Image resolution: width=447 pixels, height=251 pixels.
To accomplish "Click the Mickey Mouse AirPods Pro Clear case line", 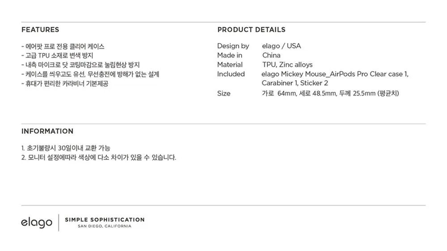I will pos(335,74).
